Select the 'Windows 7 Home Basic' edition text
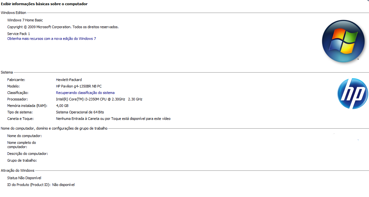Viewport: 369px width, 197px height. (x=25, y=20)
